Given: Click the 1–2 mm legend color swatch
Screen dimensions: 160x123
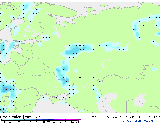Looking at the screenshot, I should pos(16,120).
